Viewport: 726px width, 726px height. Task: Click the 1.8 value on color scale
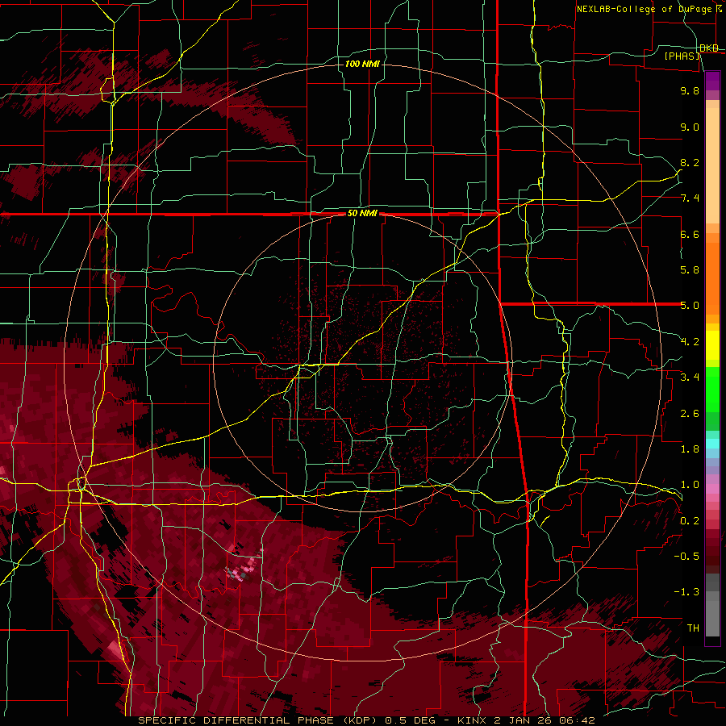(x=690, y=449)
